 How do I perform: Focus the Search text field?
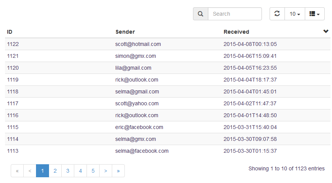pos(235,14)
